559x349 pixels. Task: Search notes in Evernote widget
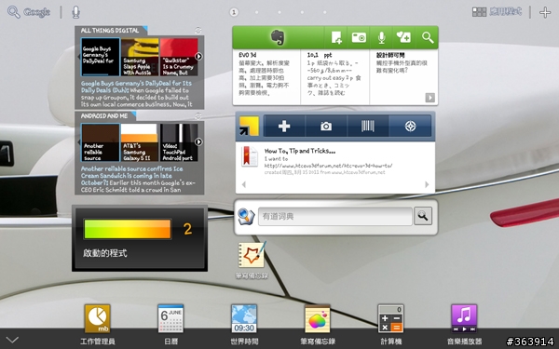tap(427, 37)
